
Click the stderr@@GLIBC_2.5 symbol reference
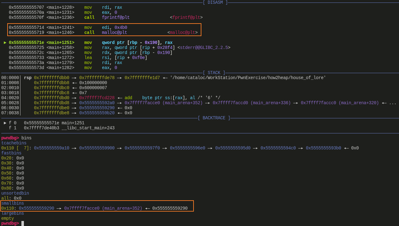coord(204,48)
